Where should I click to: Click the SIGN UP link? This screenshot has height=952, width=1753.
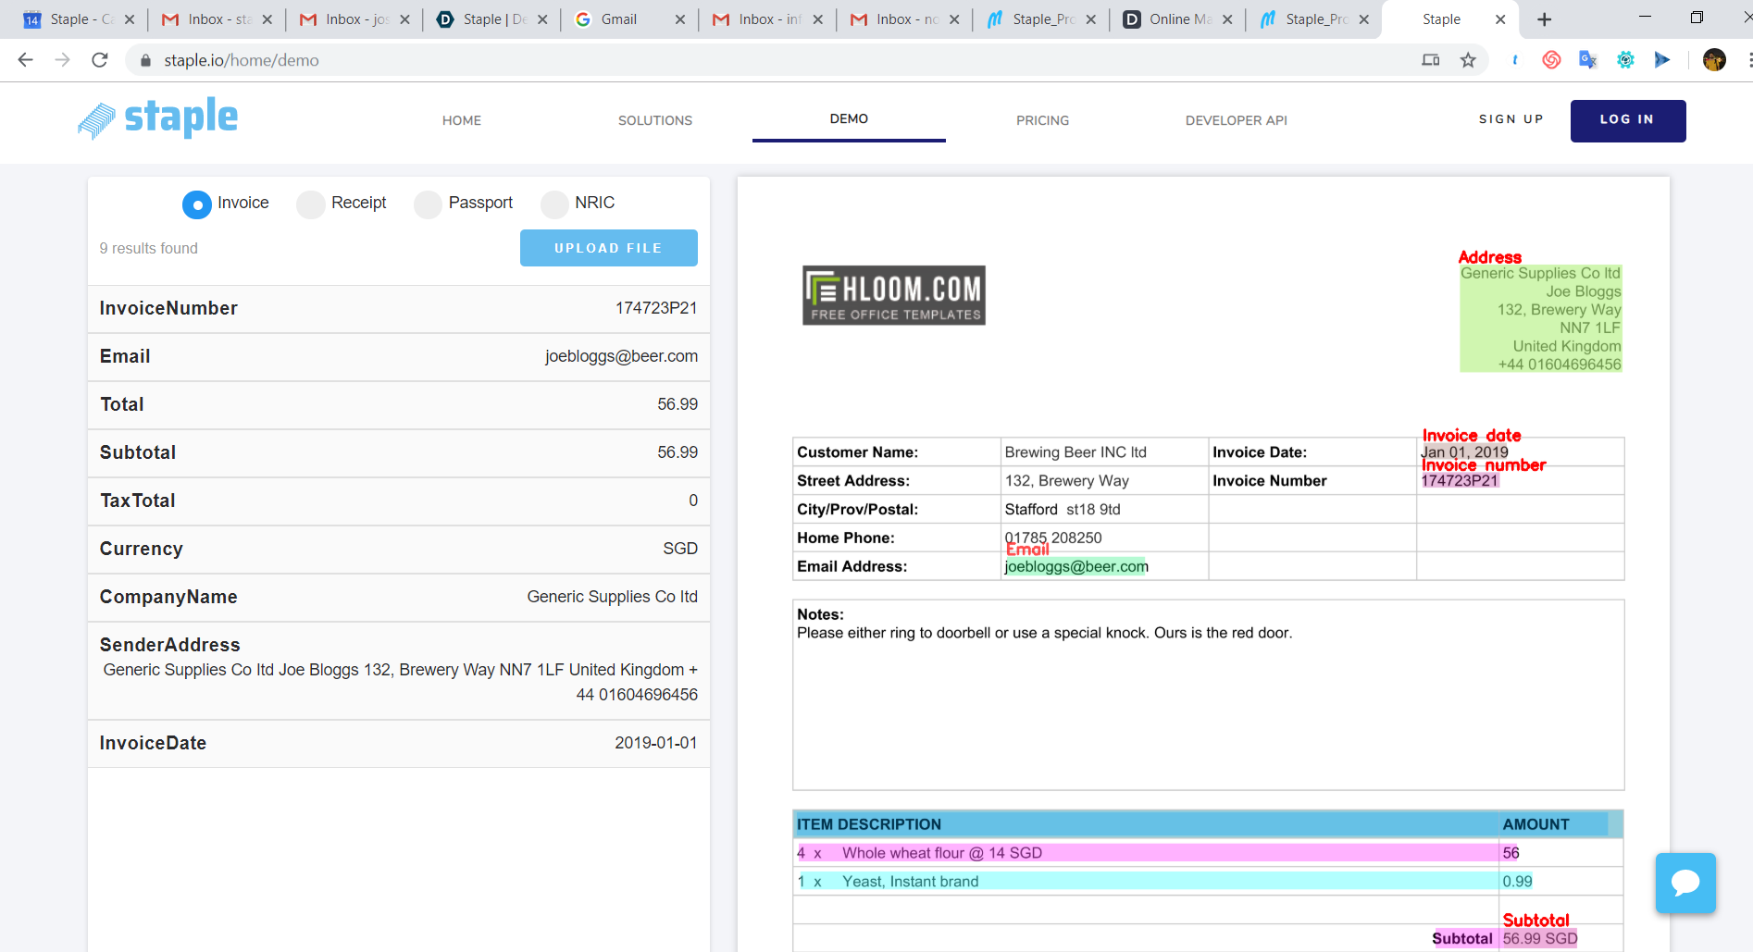pos(1511,119)
